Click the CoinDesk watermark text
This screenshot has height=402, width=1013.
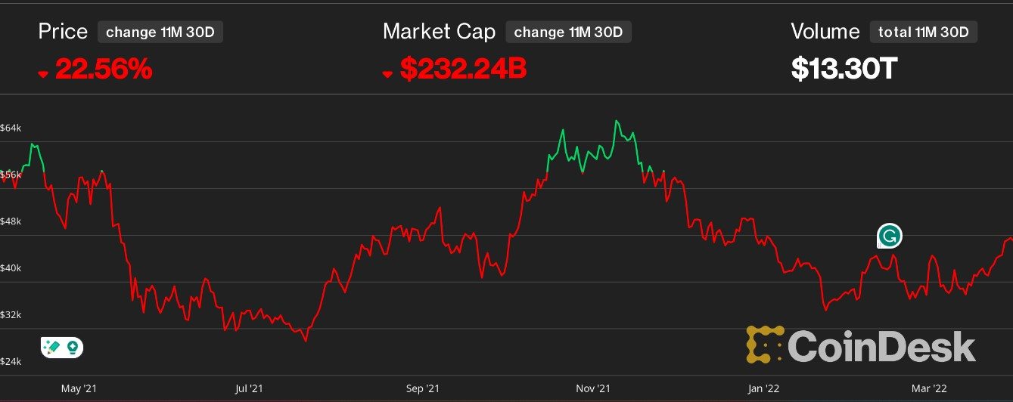pyautogui.click(x=882, y=346)
